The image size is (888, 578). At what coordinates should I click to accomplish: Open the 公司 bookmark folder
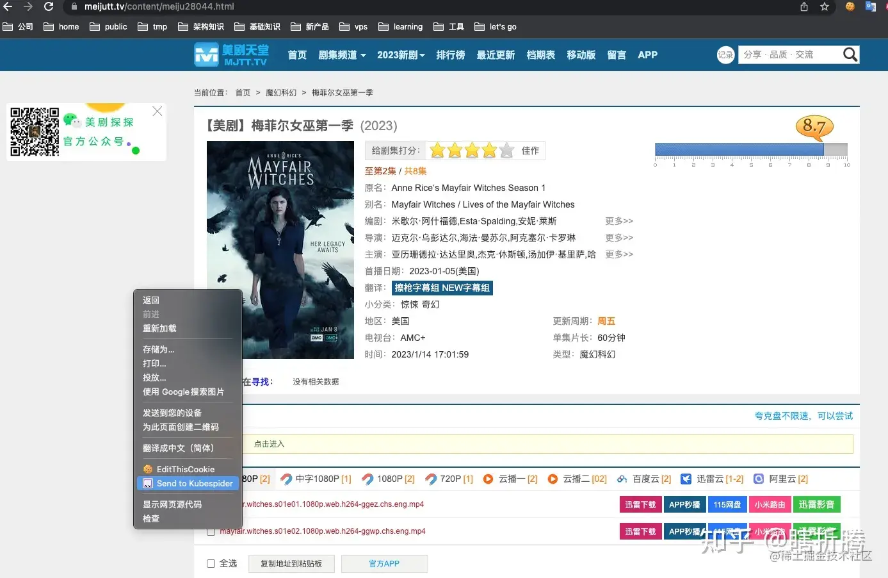tap(18, 27)
